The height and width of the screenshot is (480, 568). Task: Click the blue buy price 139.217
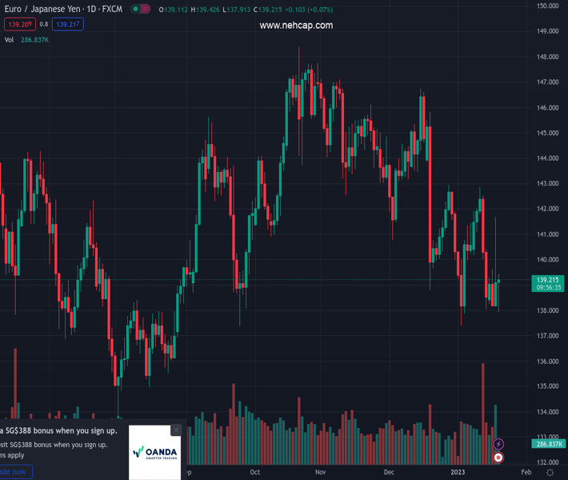coord(66,24)
